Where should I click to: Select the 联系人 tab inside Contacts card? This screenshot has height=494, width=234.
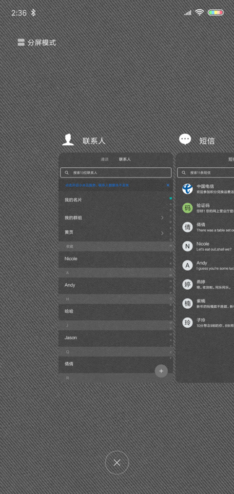pyautogui.click(x=125, y=159)
